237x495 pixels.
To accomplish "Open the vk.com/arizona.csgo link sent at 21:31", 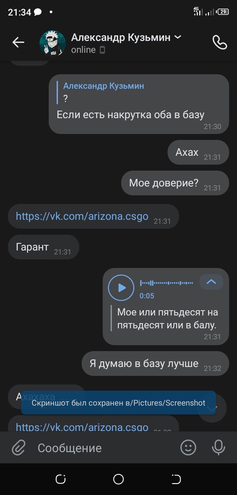I will click(x=82, y=216).
